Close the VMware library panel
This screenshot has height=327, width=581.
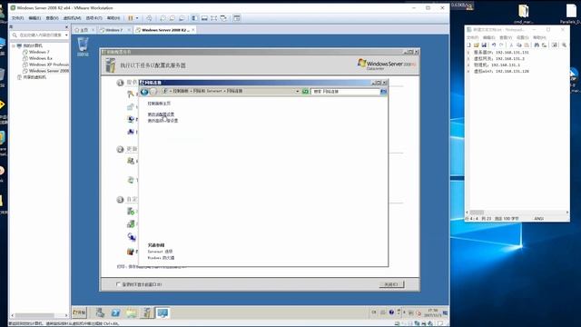[x=66, y=27]
